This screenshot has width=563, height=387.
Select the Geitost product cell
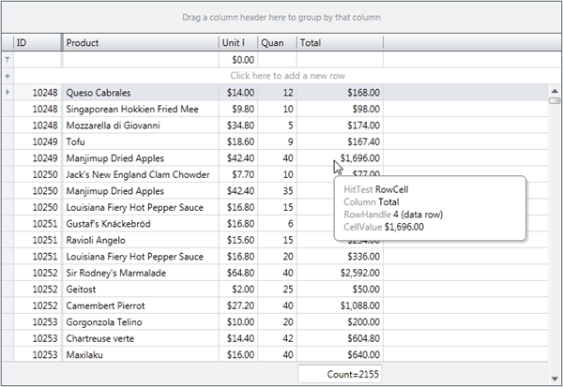coord(141,290)
